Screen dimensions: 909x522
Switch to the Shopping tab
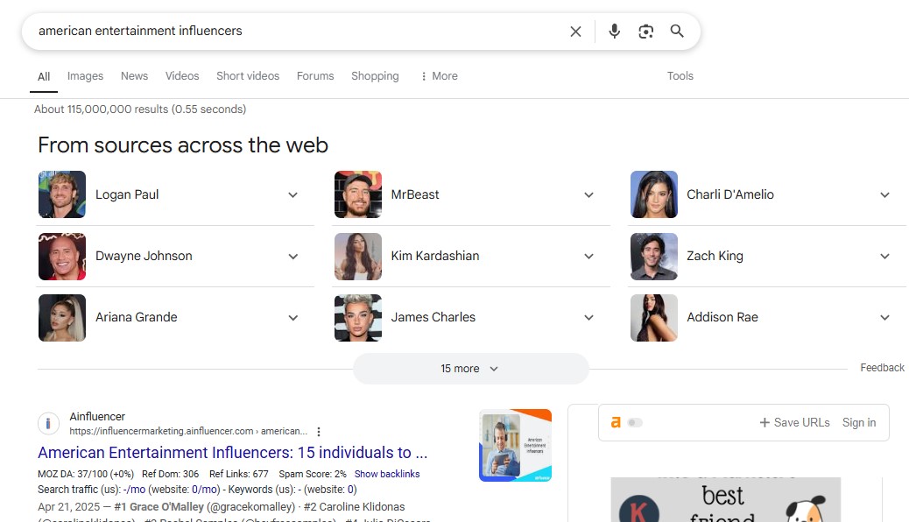click(375, 76)
